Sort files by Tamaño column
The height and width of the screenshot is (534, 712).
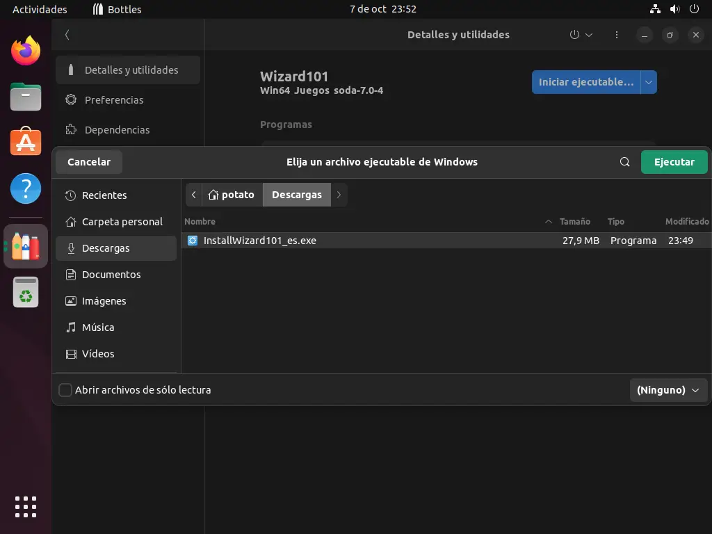pos(575,222)
